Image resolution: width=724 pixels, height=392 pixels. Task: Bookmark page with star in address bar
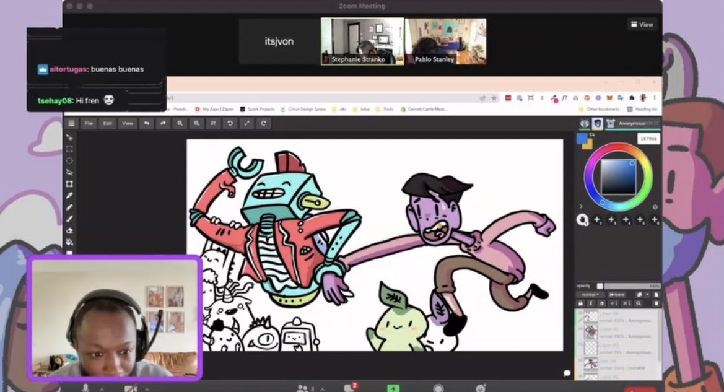click(494, 98)
